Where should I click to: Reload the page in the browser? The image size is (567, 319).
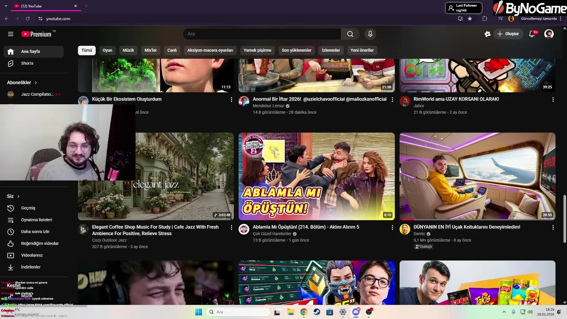(27, 19)
